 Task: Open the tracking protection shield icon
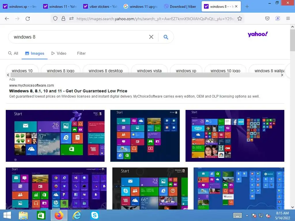55,18
